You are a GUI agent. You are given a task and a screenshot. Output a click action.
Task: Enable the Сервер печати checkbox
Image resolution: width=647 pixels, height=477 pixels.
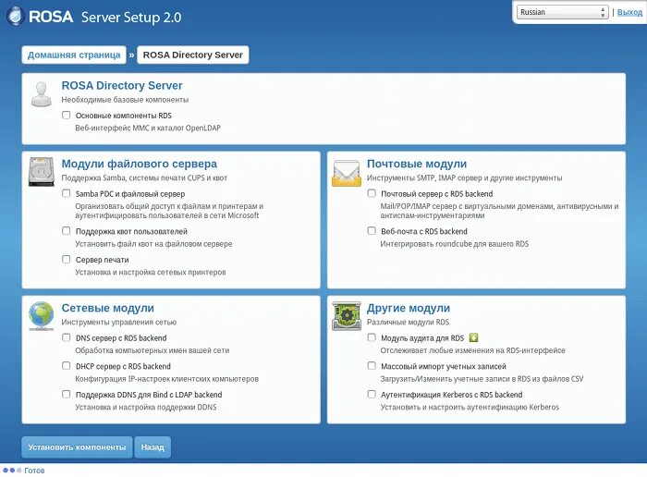[x=66, y=259]
